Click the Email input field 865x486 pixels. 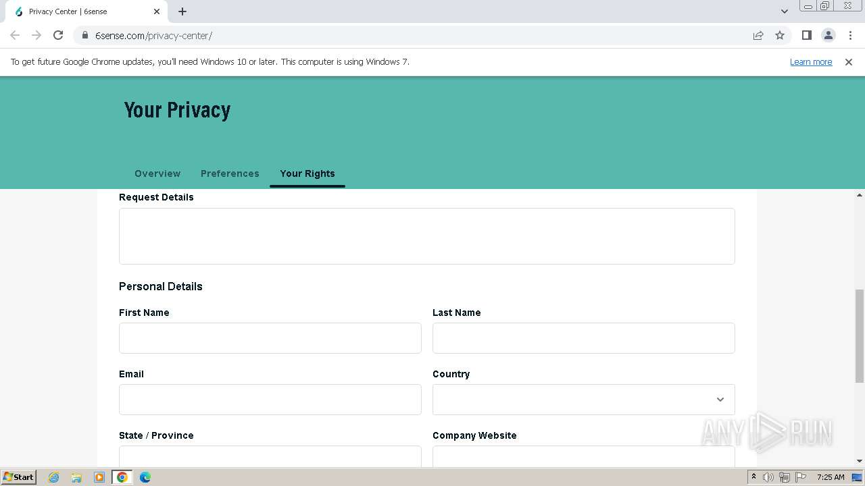point(270,400)
